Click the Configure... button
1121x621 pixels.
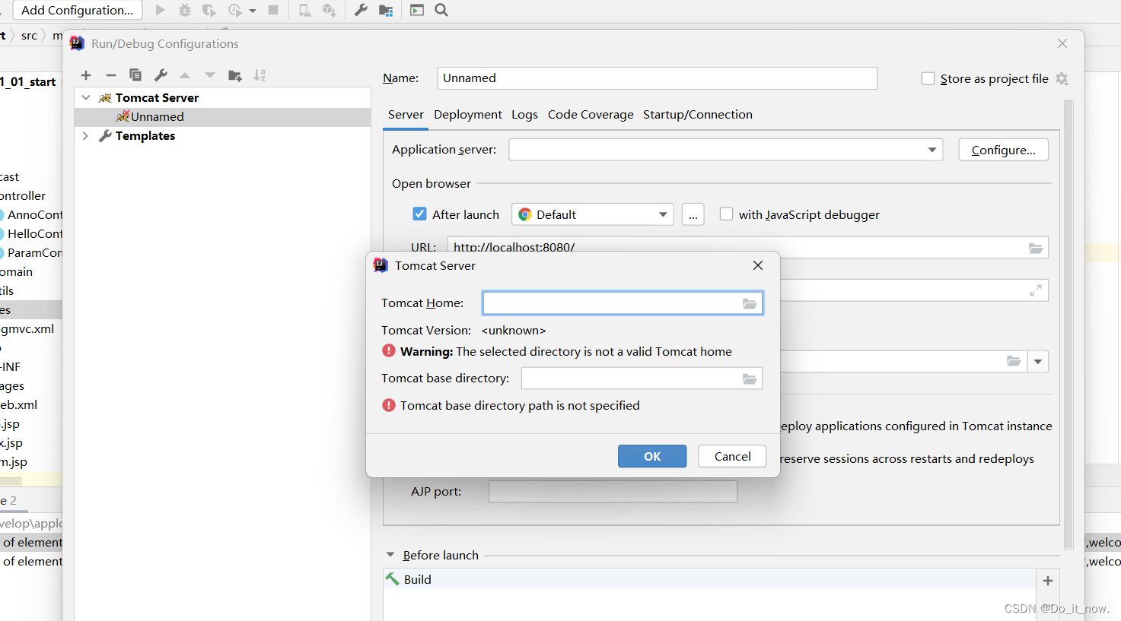click(1003, 150)
